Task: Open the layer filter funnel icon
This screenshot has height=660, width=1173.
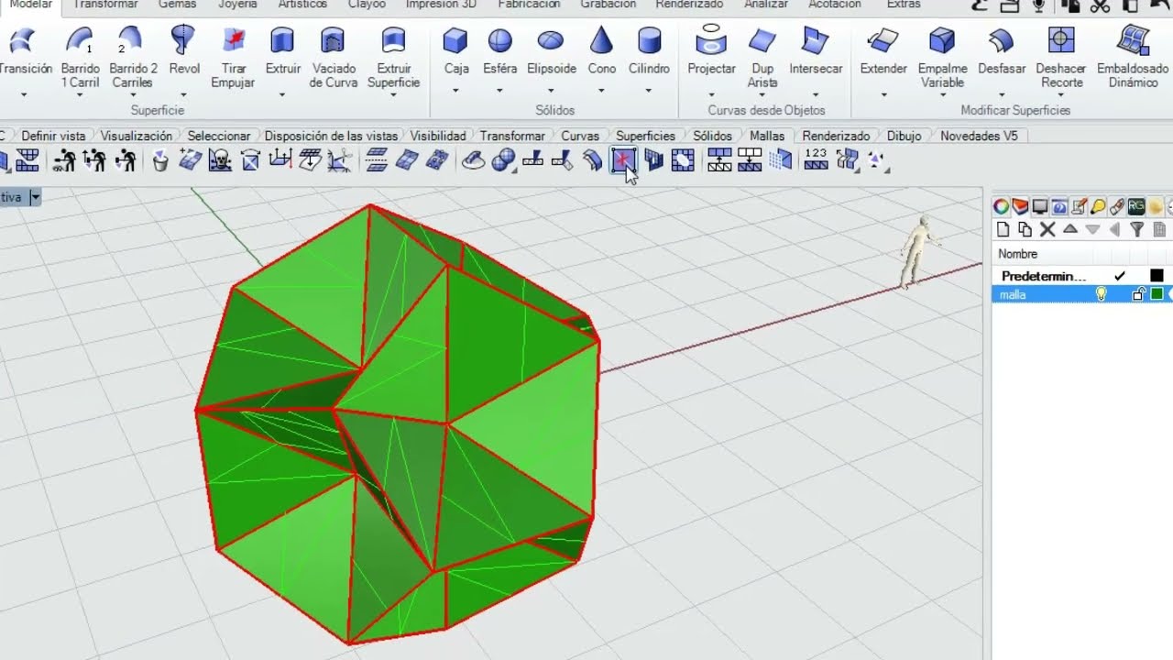Action: pyautogui.click(x=1137, y=230)
